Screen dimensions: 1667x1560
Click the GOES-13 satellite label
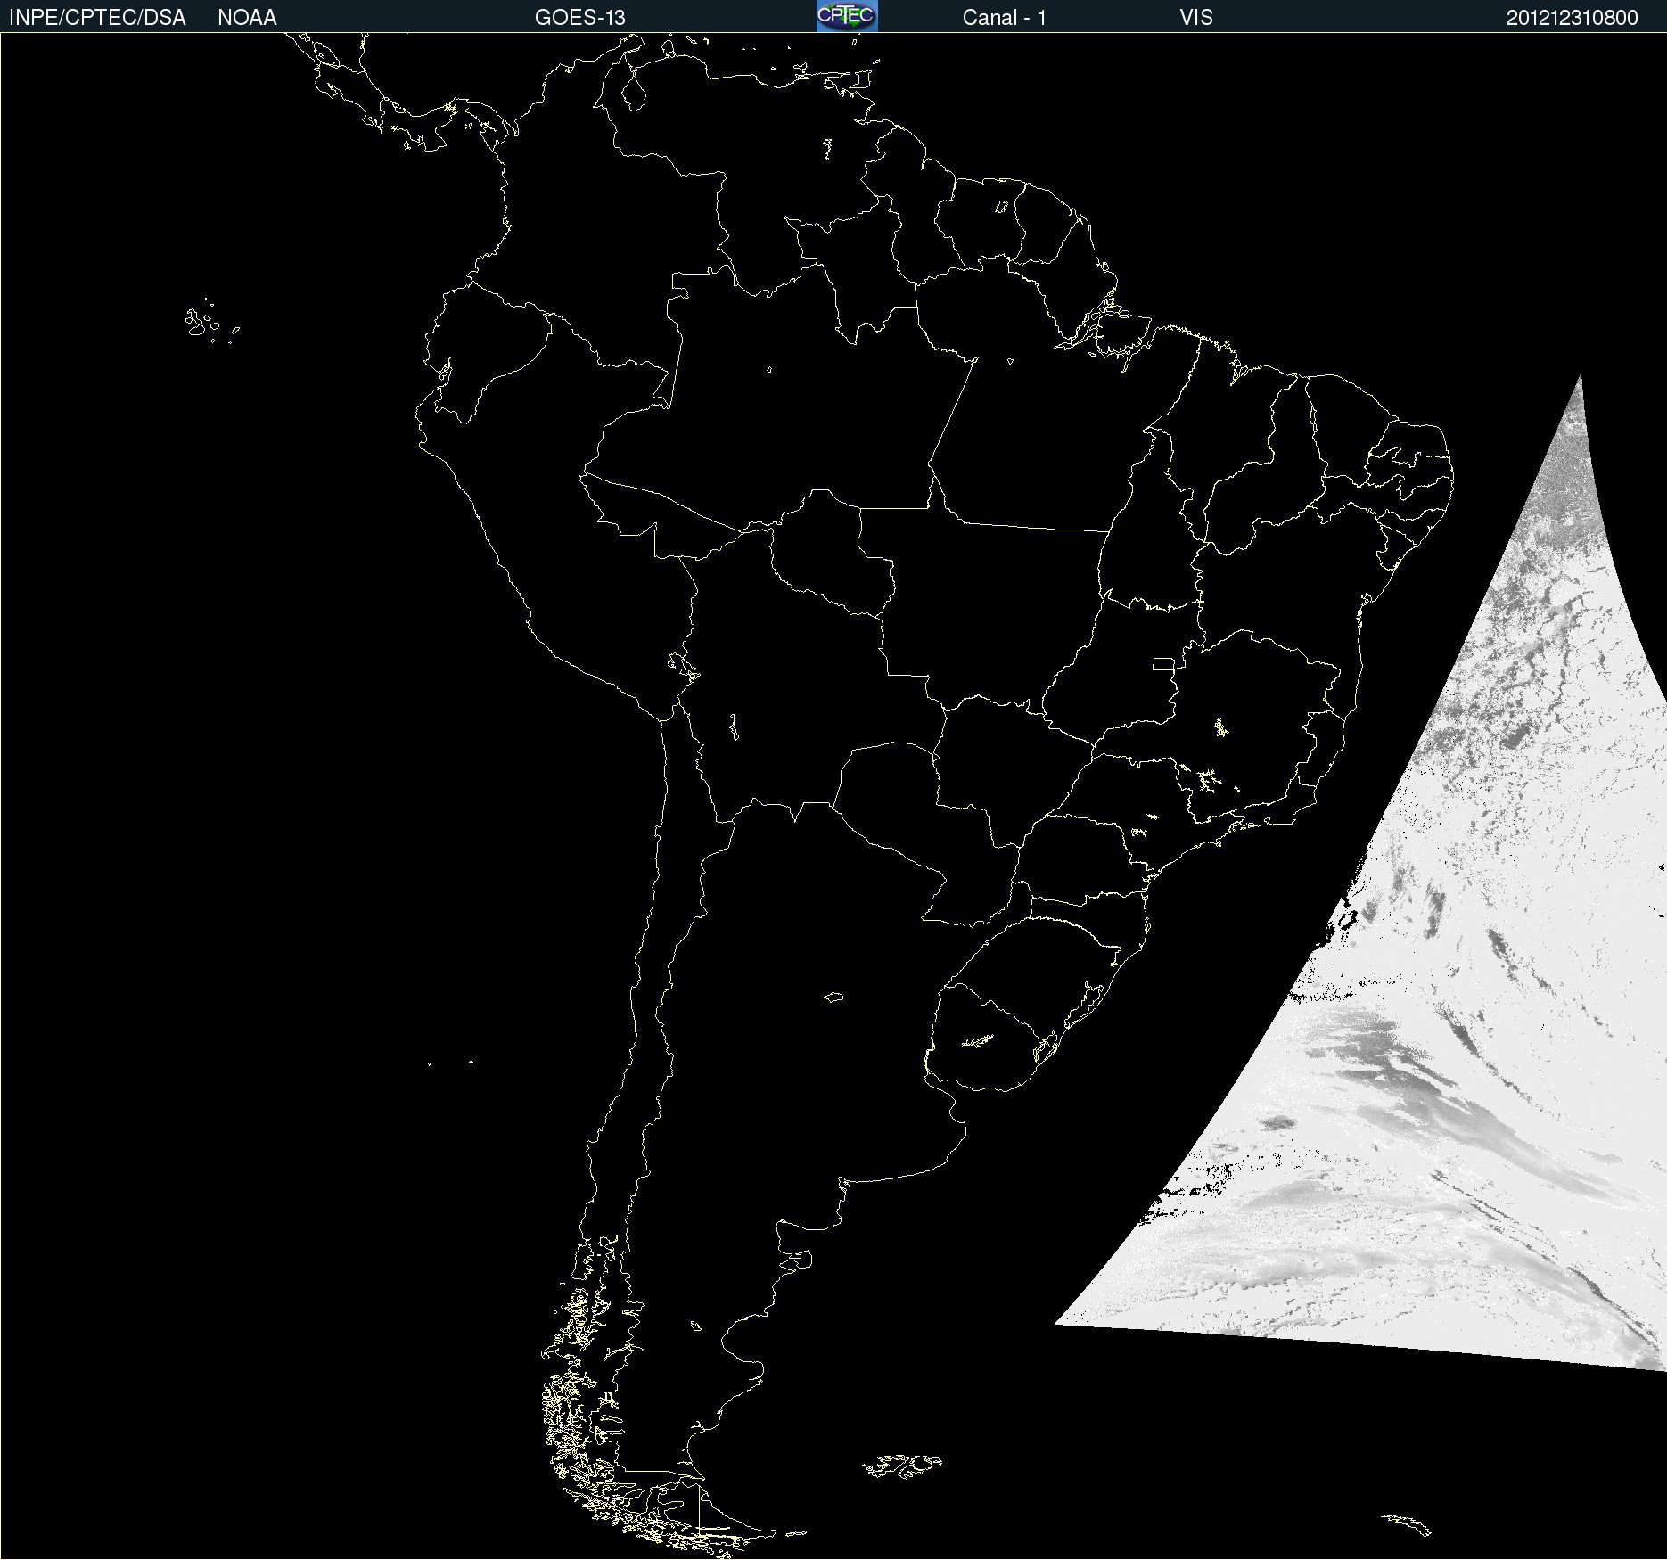click(x=580, y=18)
